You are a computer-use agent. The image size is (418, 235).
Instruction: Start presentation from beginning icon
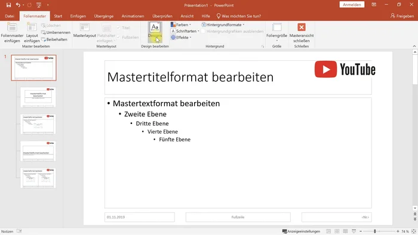39,5
